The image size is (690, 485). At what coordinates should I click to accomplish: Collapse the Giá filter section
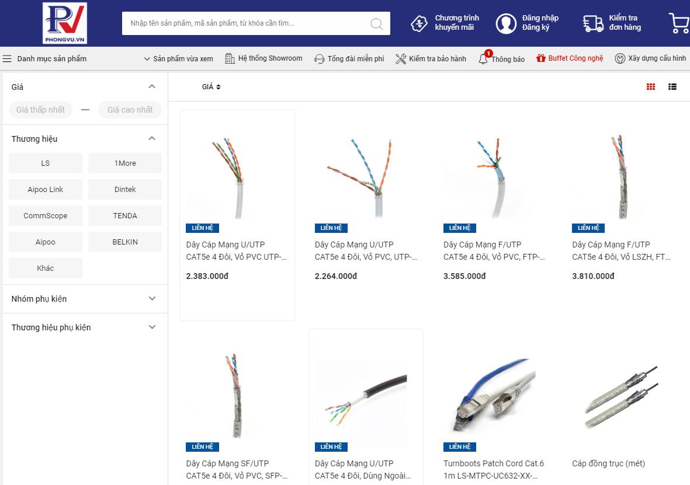[152, 86]
